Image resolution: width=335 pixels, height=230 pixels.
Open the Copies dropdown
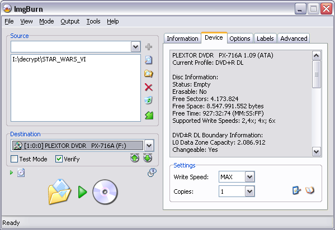point(249,191)
